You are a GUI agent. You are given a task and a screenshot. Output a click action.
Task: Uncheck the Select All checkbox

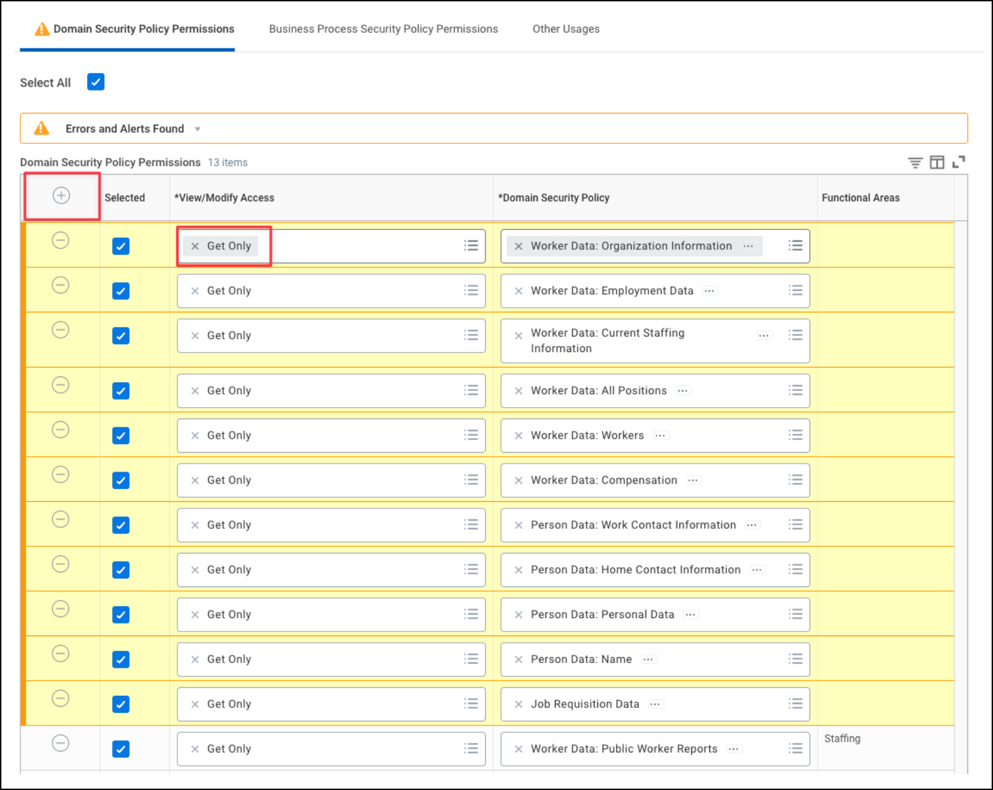95,81
